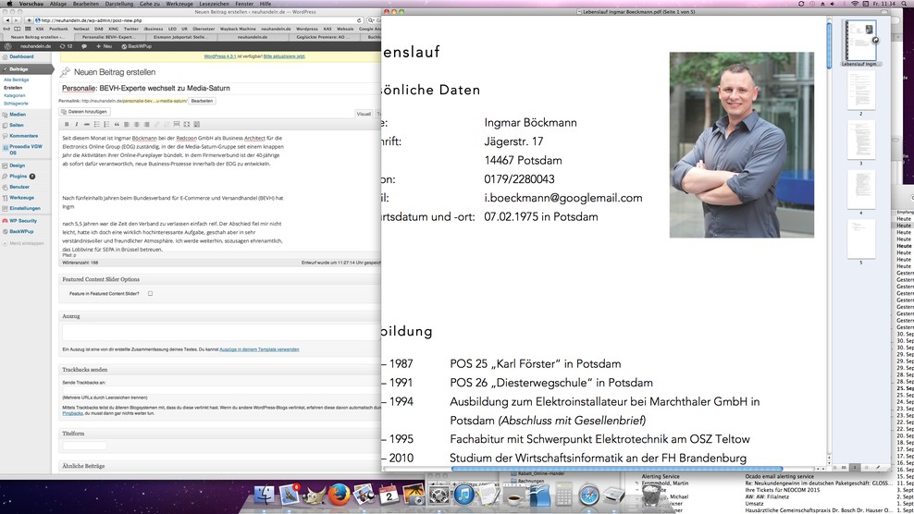This screenshot has height=514, width=914.
Task: Open Wayback Machine bookmark
Action: (x=238, y=29)
